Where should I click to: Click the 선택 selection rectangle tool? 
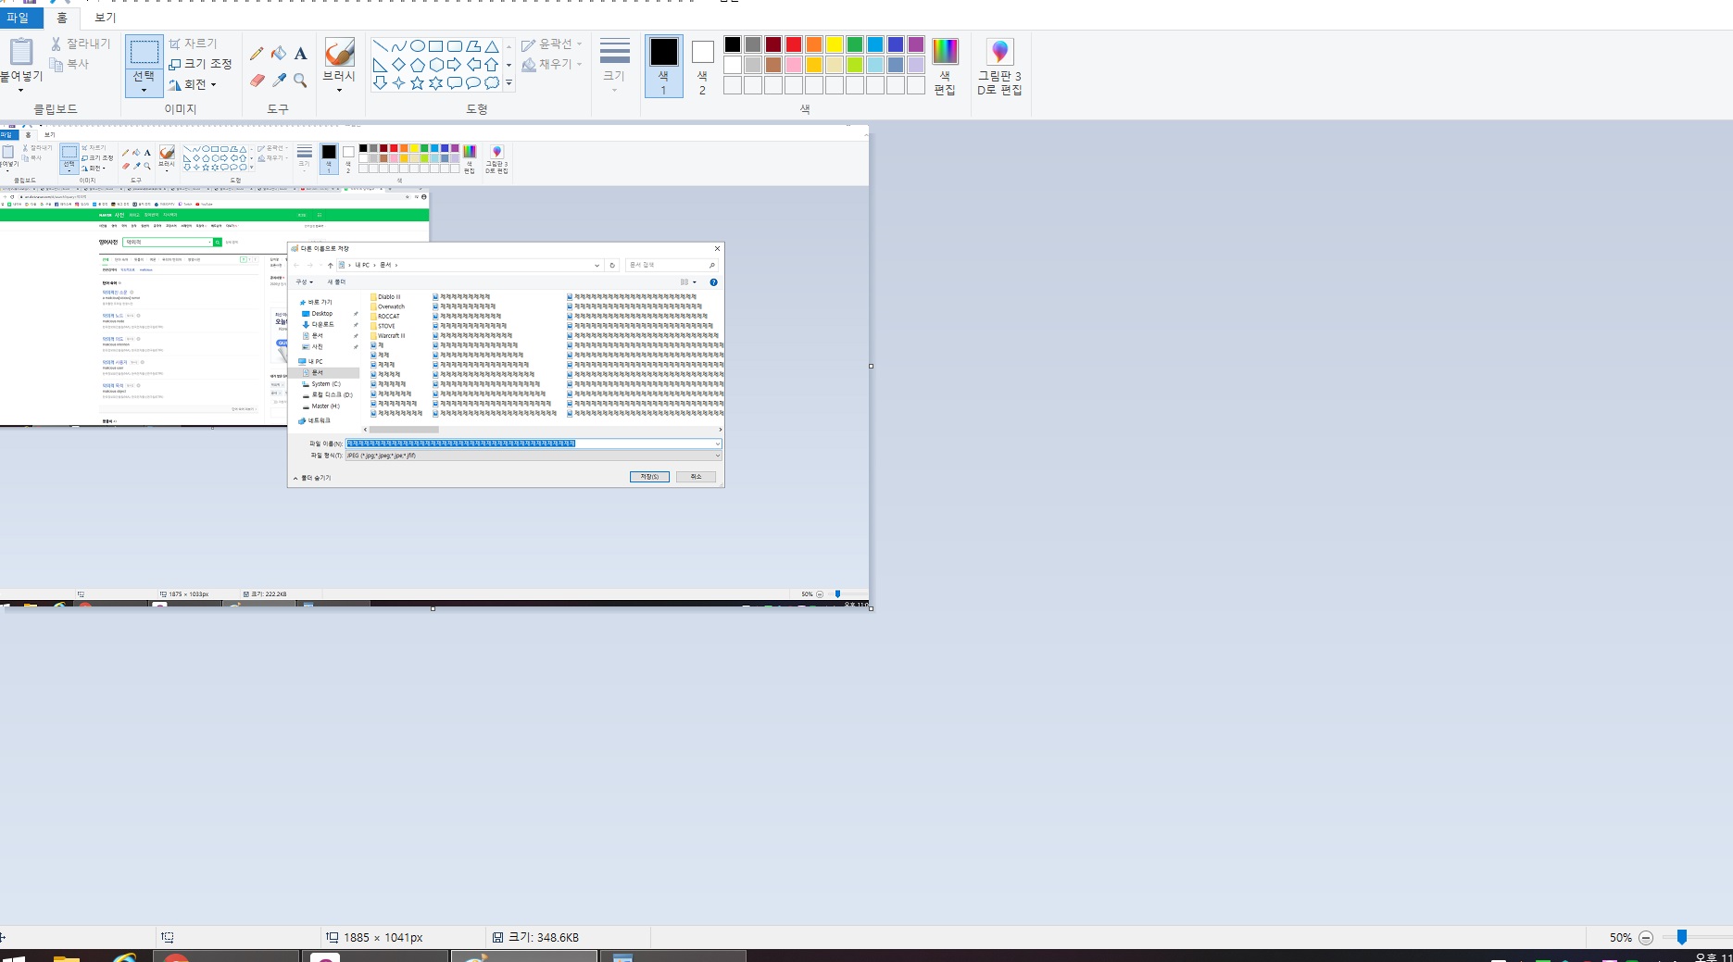(x=144, y=52)
